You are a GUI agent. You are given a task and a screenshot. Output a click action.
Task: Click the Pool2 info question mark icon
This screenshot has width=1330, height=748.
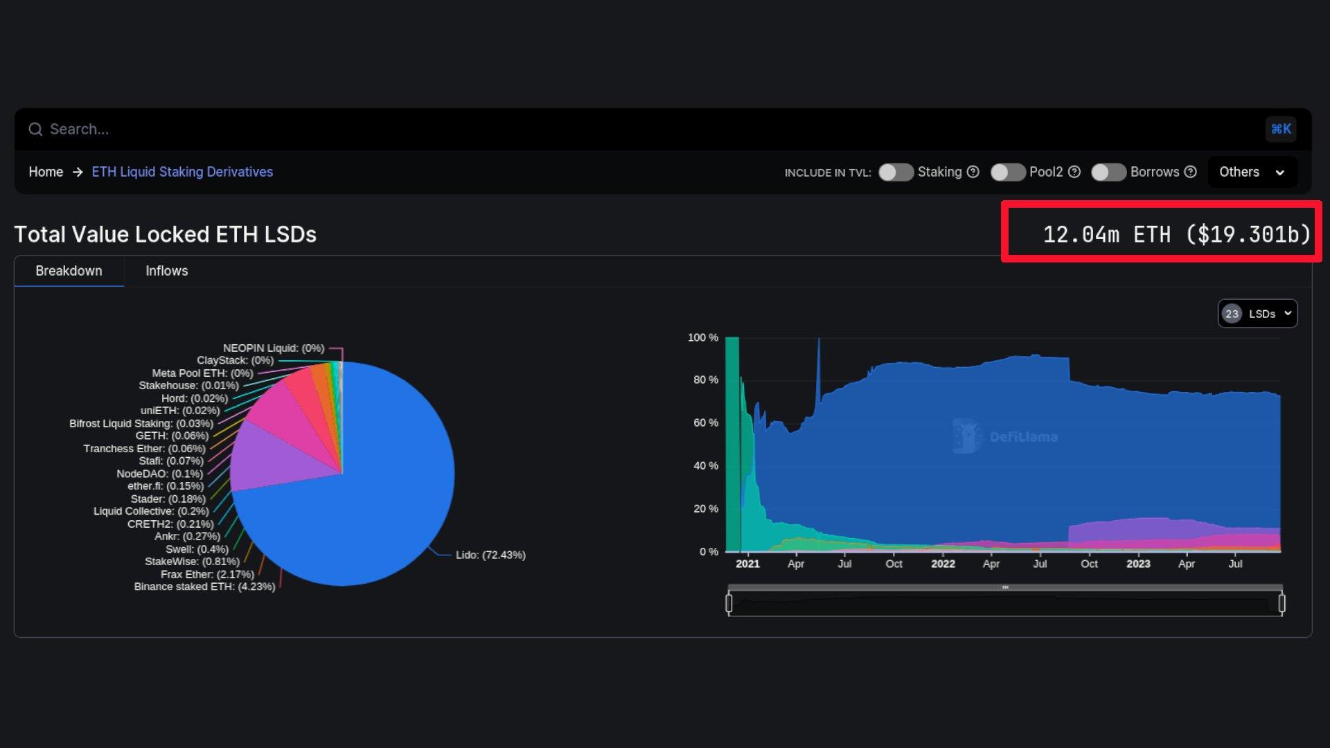click(1075, 172)
